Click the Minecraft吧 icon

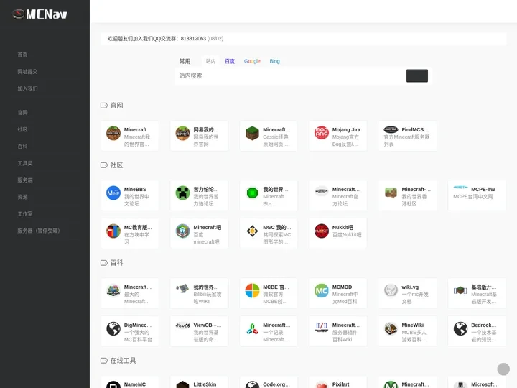point(182,231)
